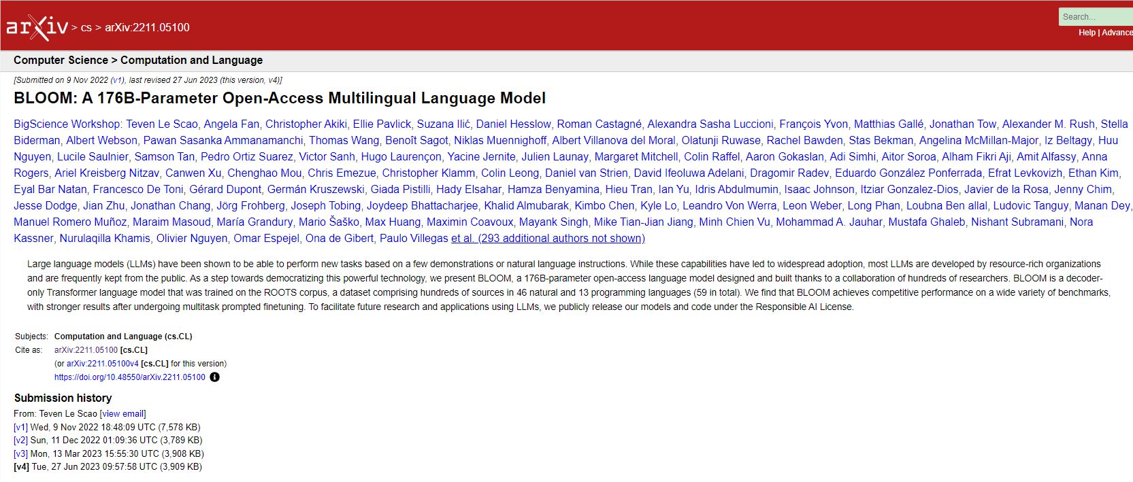Open Nishant Subramani author link
The image size is (1133, 482).
(x=1017, y=222)
